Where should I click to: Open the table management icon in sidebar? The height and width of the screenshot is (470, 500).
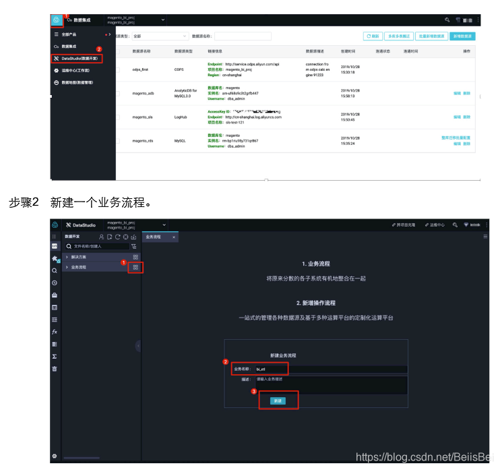click(55, 307)
